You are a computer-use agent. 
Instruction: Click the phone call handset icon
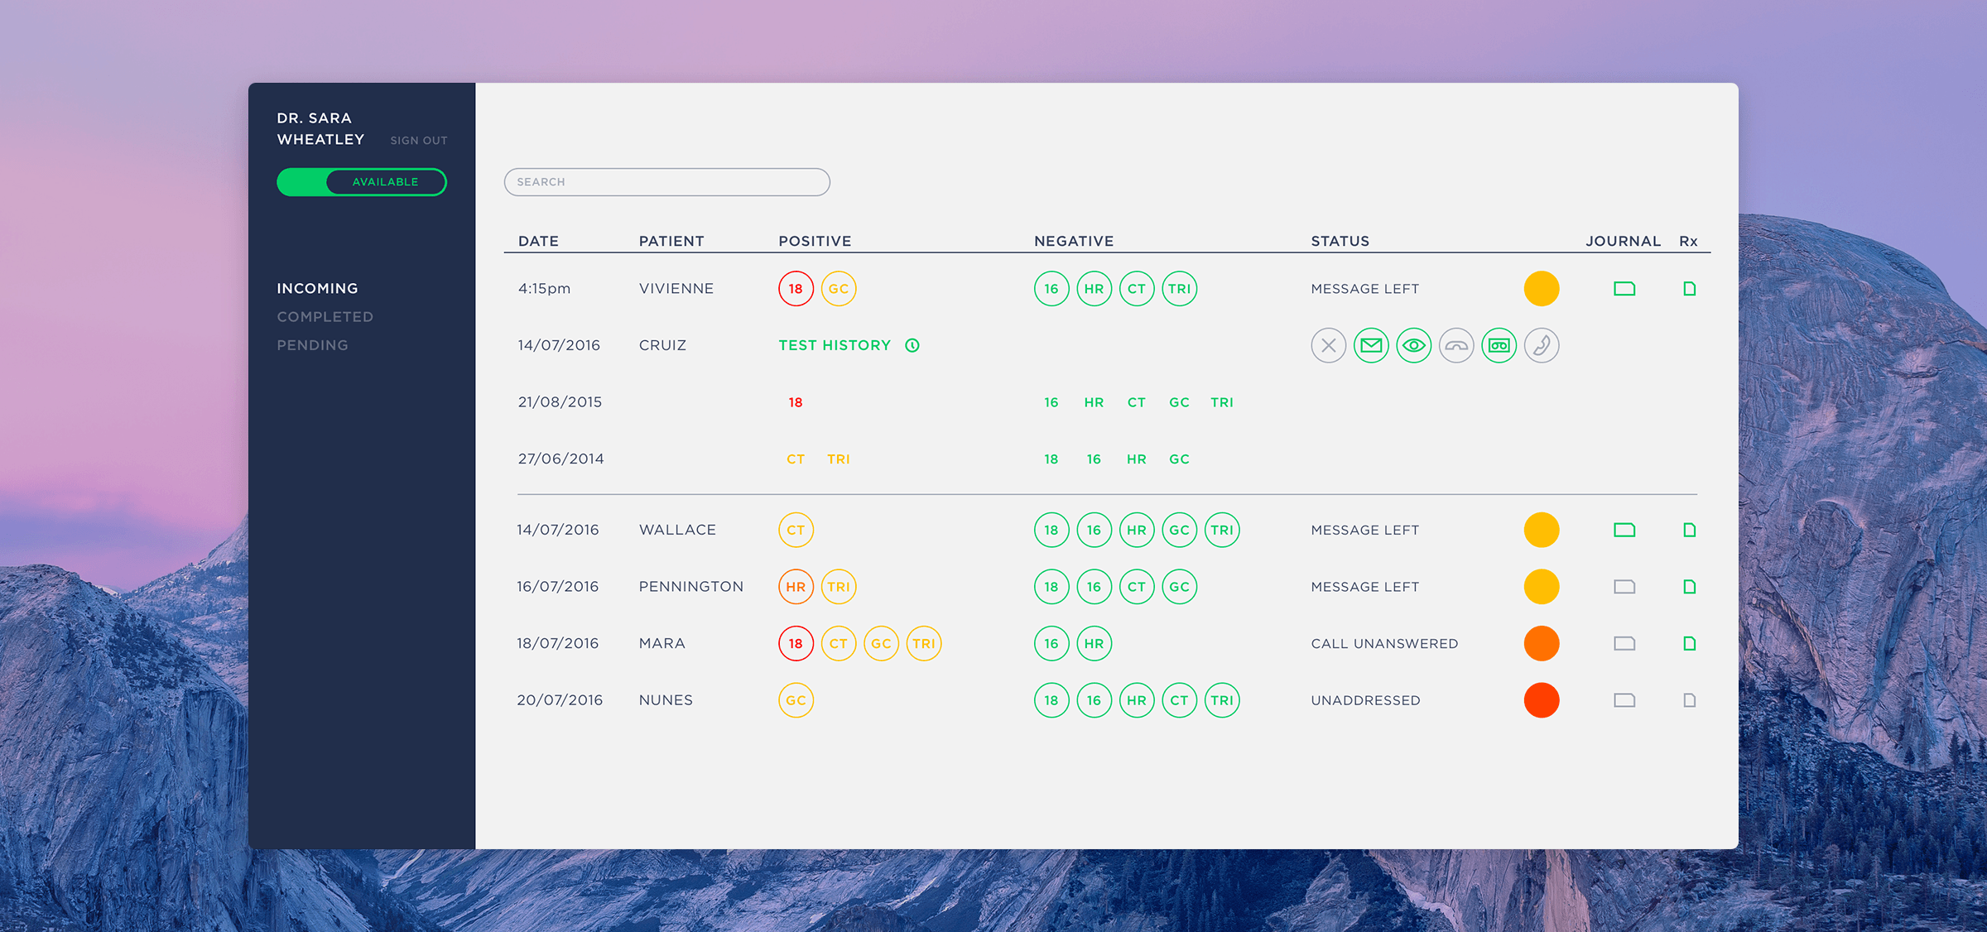1542,345
